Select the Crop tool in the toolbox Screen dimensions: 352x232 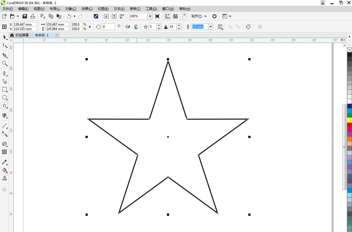4,55
